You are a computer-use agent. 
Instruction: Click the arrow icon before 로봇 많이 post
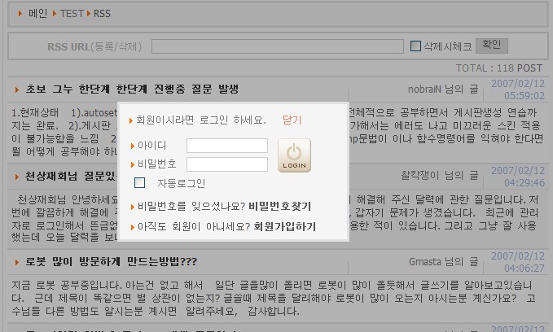[17, 262]
